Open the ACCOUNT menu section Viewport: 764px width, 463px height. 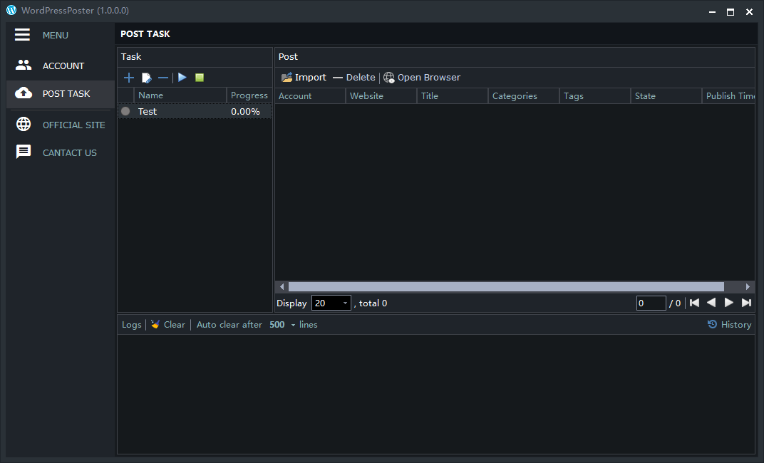pyautogui.click(x=63, y=66)
